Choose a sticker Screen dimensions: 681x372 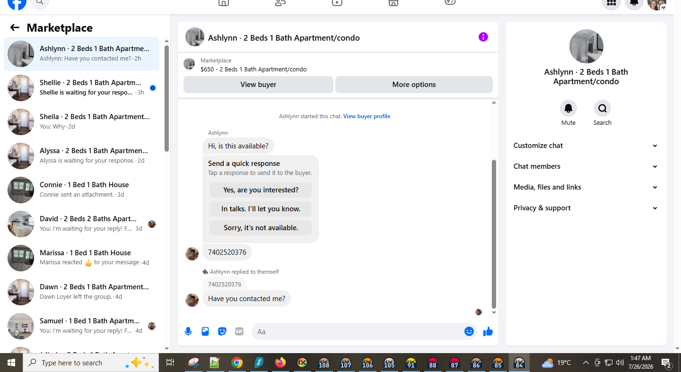(x=222, y=331)
